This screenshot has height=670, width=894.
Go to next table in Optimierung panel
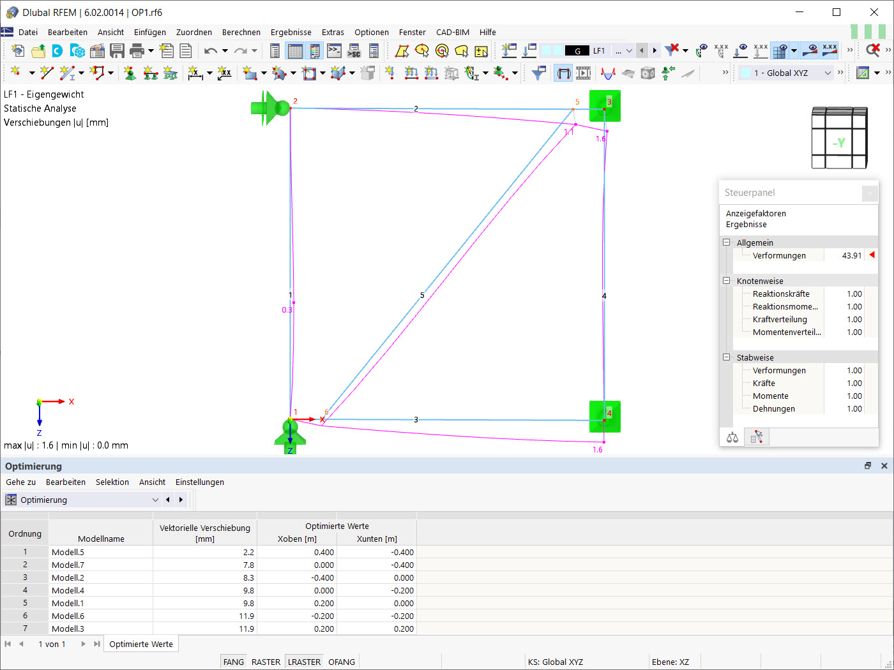coord(181,500)
